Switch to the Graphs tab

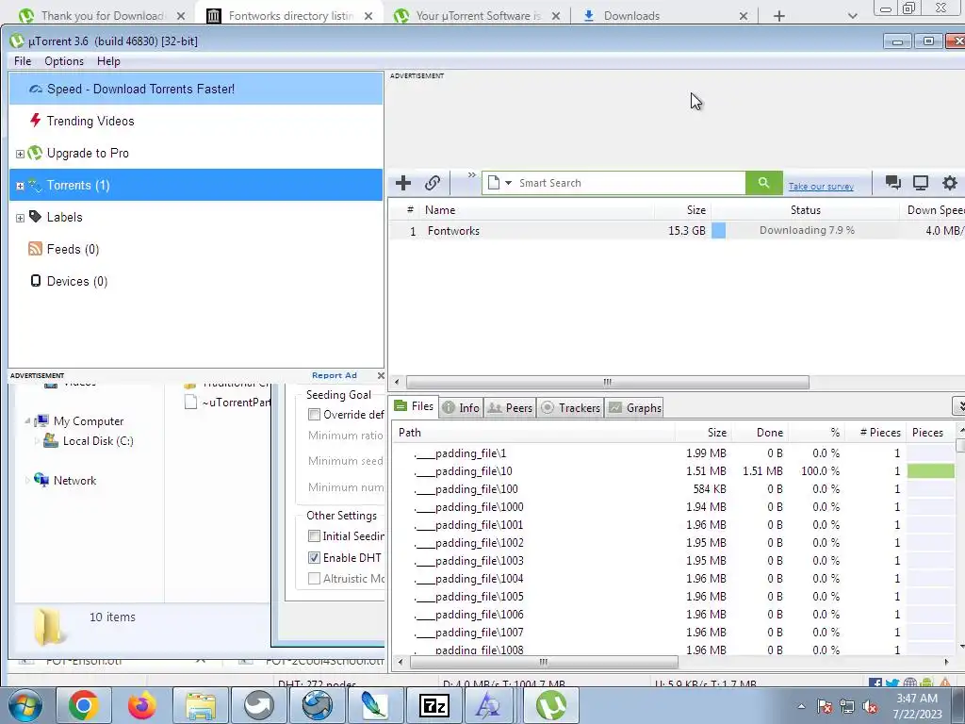635,407
